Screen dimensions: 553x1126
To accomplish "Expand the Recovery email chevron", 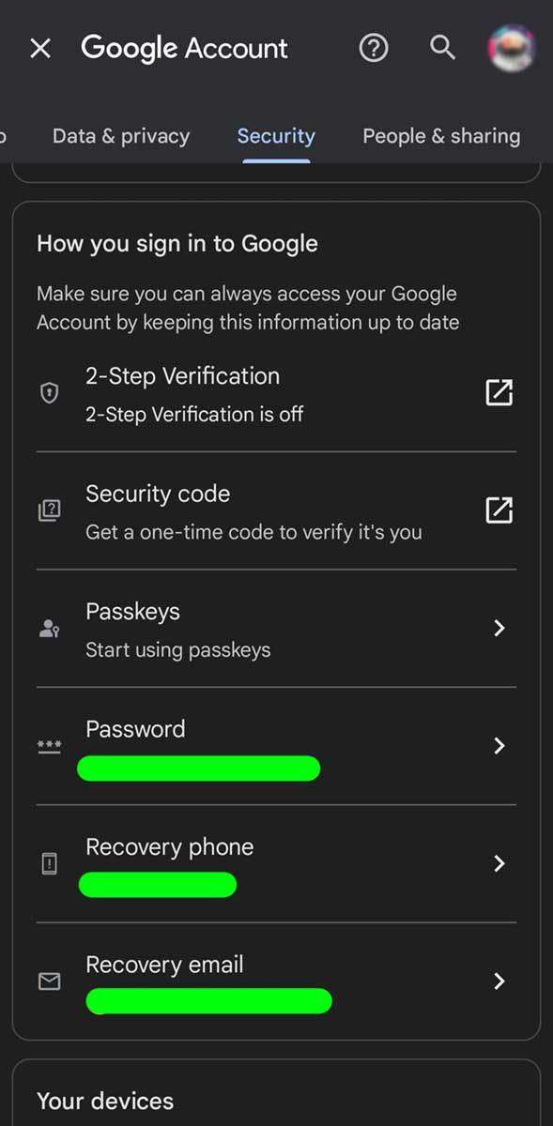I will 499,981.
